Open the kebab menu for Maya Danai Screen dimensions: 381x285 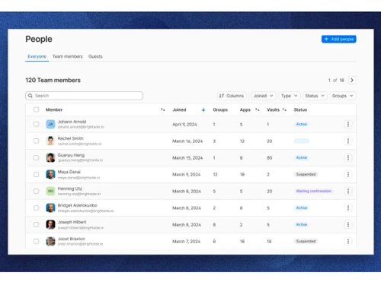tap(348, 174)
